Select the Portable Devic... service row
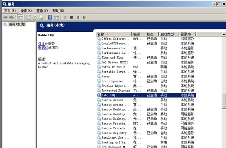Viewport: 226px width, 148px height. click(146, 72)
